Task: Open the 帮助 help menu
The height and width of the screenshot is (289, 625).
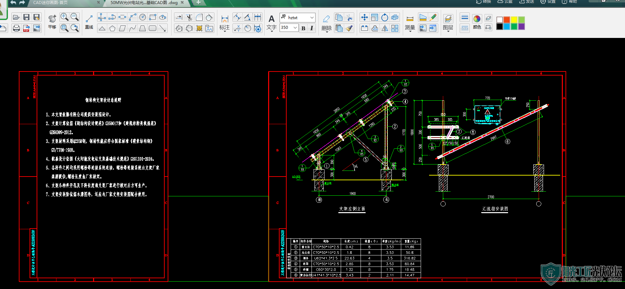Action: pos(570,2)
